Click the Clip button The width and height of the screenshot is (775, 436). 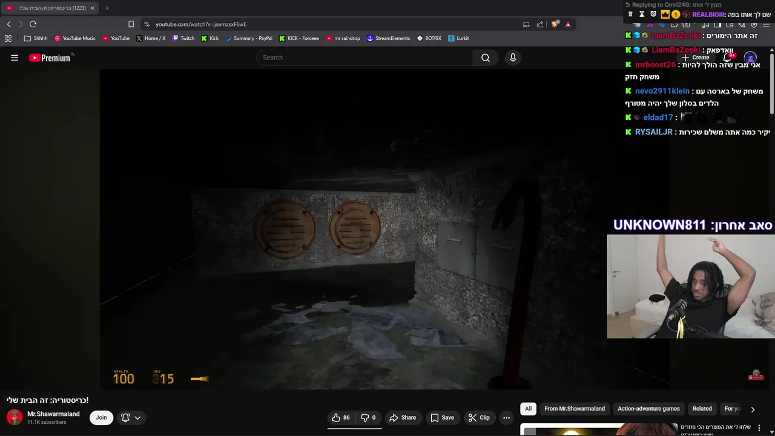[478, 417]
